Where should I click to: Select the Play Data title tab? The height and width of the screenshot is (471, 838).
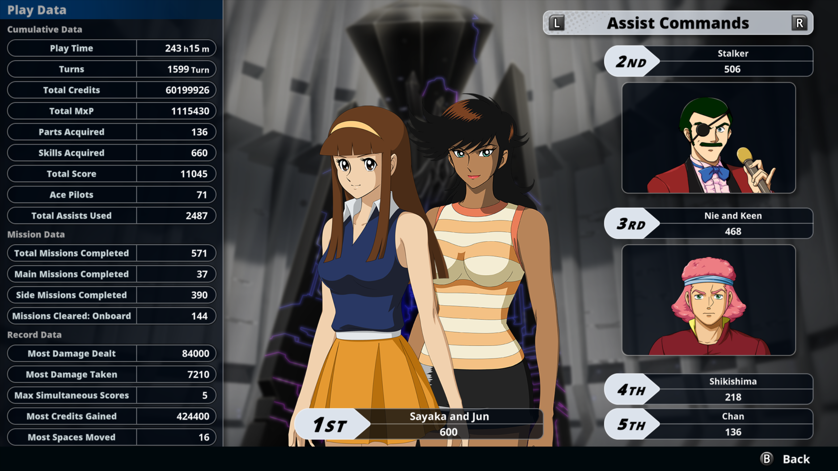pyautogui.click(x=37, y=10)
